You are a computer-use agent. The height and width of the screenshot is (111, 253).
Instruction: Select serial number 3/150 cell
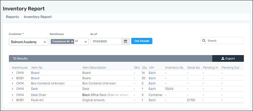point(191,100)
